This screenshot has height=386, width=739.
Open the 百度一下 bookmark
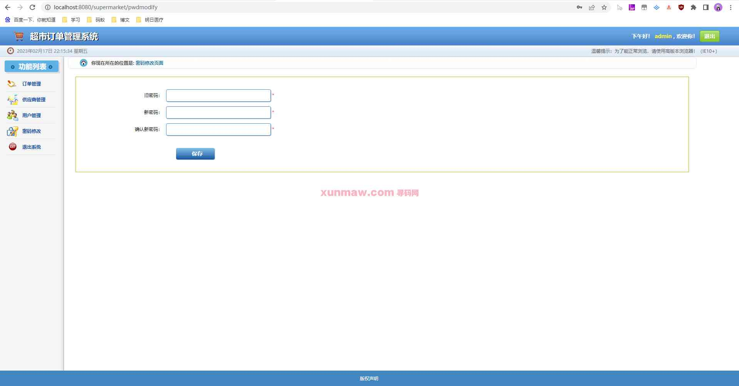coord(30,20)
